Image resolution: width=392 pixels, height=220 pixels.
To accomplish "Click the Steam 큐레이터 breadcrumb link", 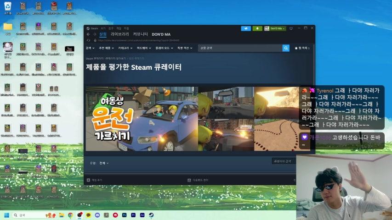I will [x=95, y=58].
